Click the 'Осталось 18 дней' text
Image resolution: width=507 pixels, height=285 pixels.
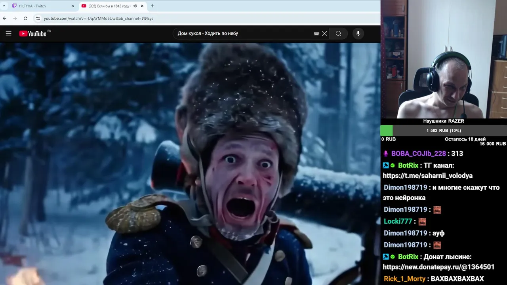465,139
